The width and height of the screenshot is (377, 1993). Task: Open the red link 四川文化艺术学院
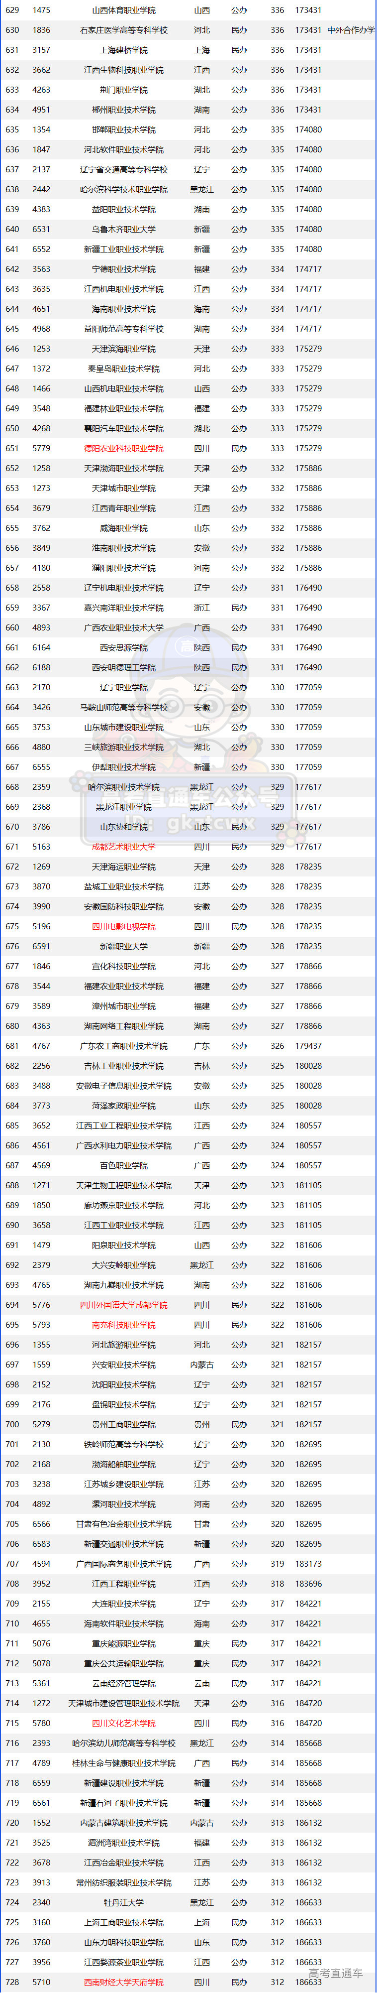click(124, 1724)
